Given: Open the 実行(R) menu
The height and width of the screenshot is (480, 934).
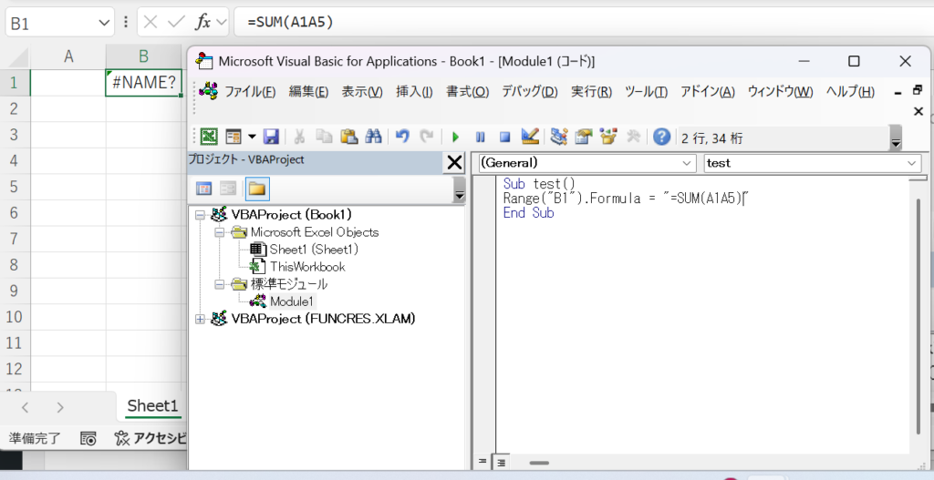Looking at the screenshot, I should pyautogui.click(x=591, y=92).
